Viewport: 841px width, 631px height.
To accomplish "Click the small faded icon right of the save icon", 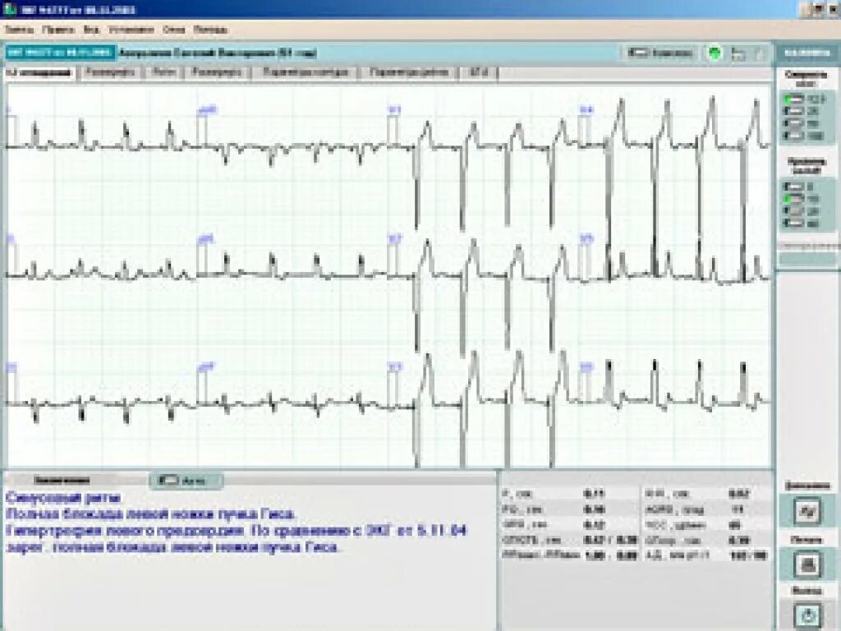I will coord(759,53).
